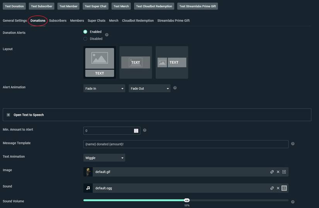Click the Test Streamlabs Prime Gift button
The height and width of the screenshot is (208, 319).
pos(198,6)
